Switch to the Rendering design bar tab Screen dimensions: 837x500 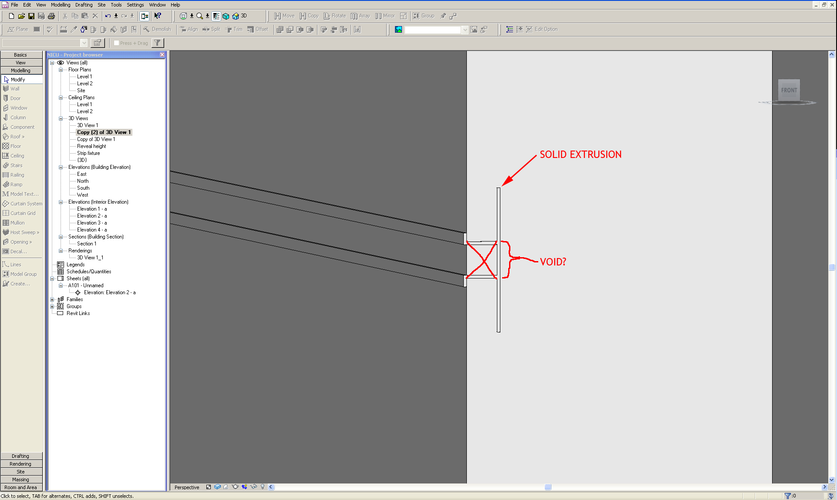click(x=20, y=464)
